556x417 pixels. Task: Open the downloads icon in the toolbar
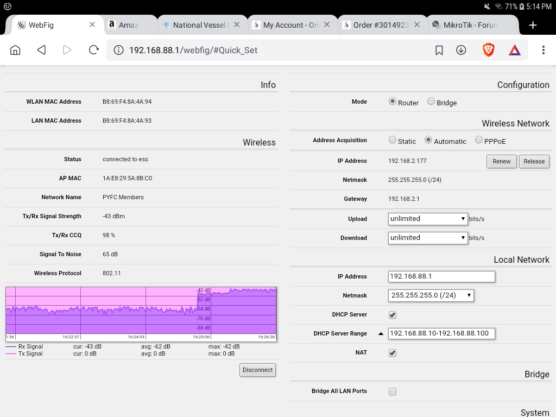click(461, 49)
